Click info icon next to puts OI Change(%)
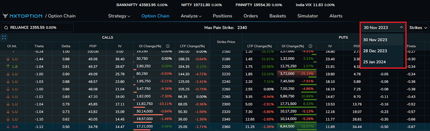This screenshot has height=131, width=430. point(310,46)
